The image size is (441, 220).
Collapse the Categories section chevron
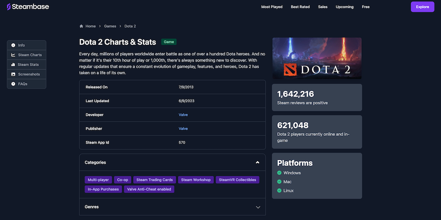click(258, 162)
